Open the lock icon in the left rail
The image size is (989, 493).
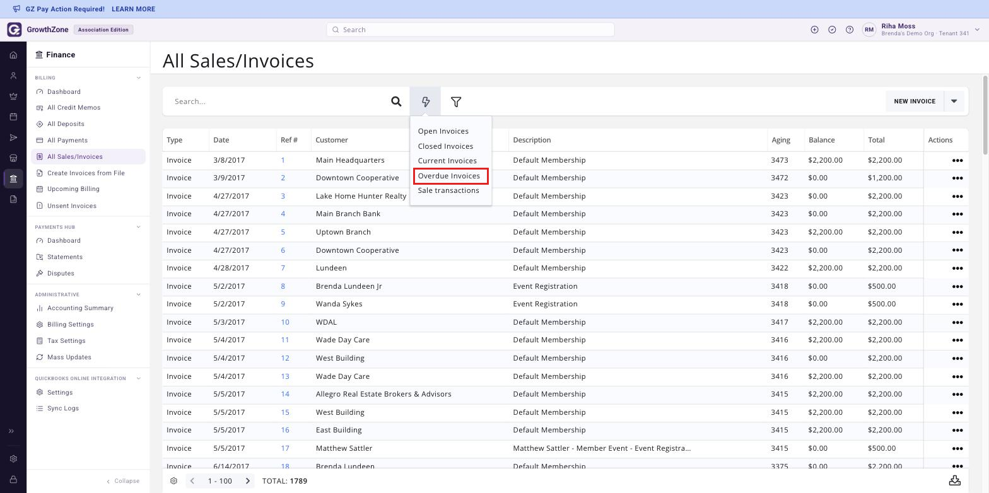[13, 480]
